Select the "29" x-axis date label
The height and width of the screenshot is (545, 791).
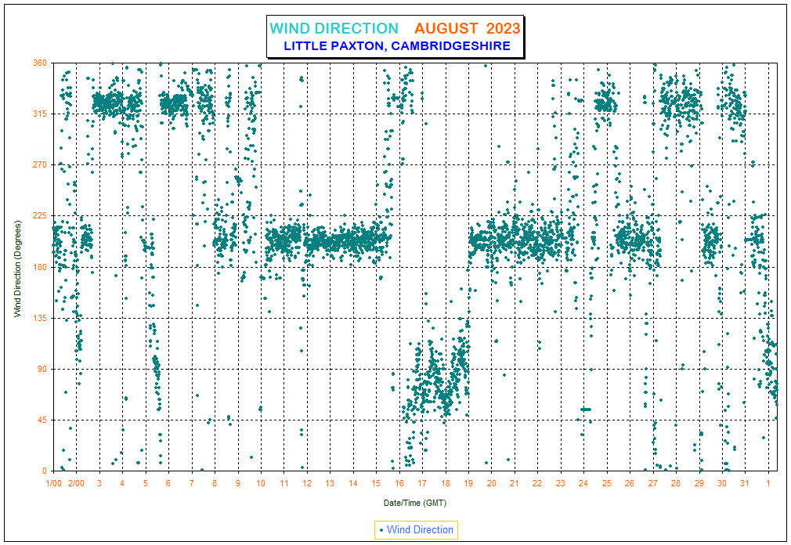699,483
